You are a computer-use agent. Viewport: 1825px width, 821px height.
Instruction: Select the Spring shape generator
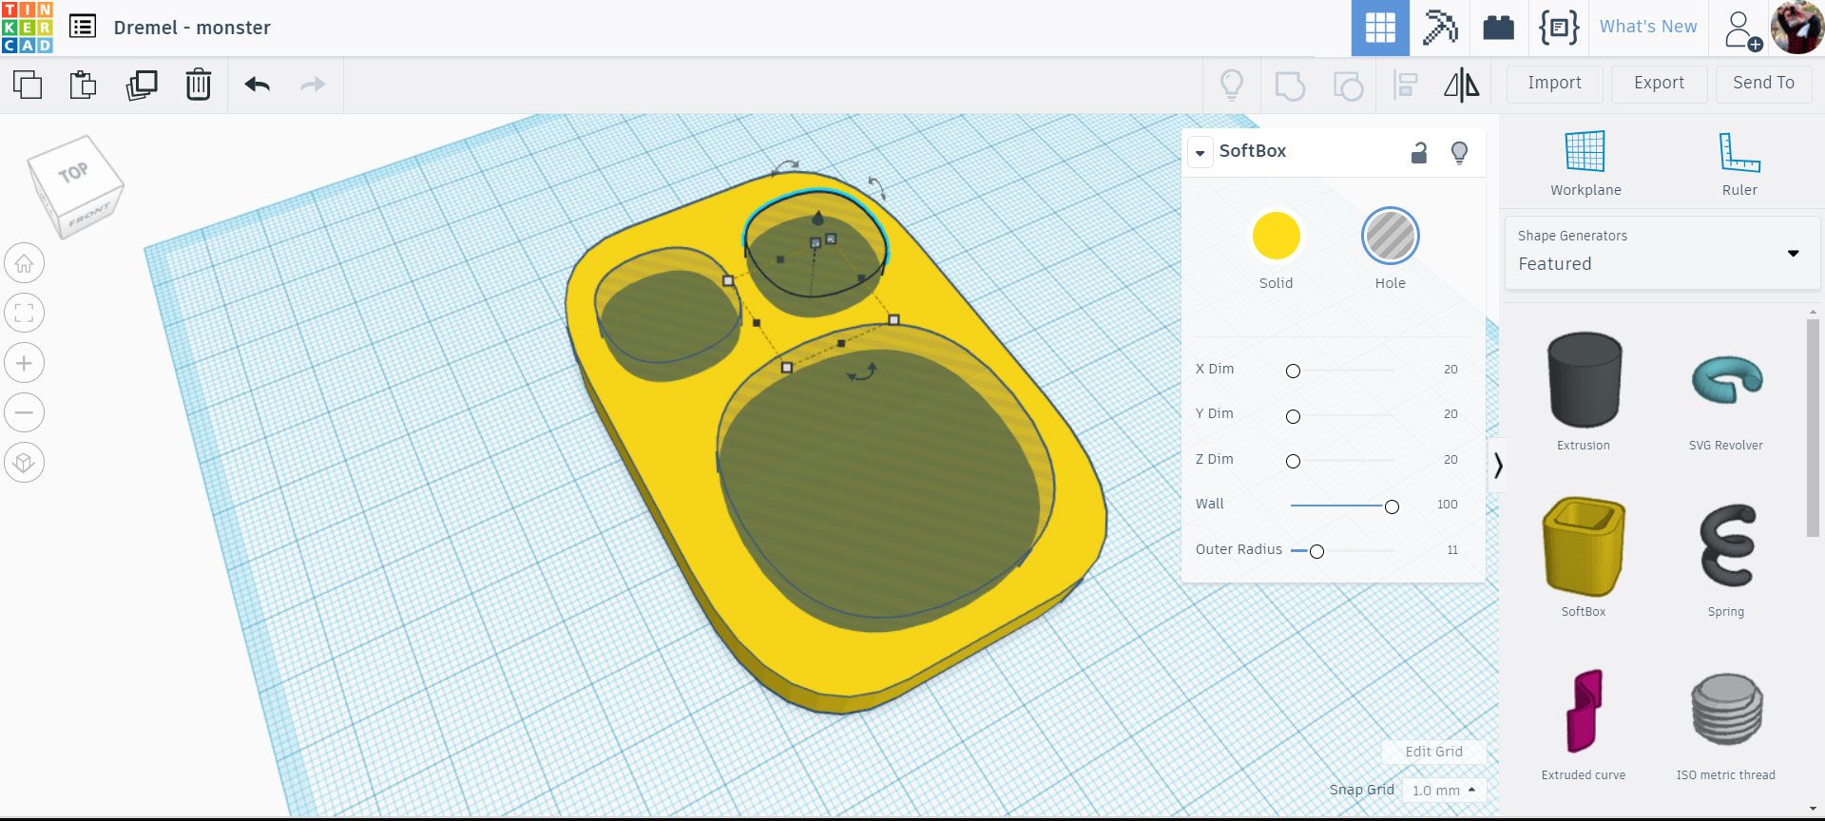click(x=1726, y=558)
